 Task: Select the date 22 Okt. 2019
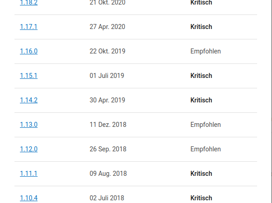point(107,51)
